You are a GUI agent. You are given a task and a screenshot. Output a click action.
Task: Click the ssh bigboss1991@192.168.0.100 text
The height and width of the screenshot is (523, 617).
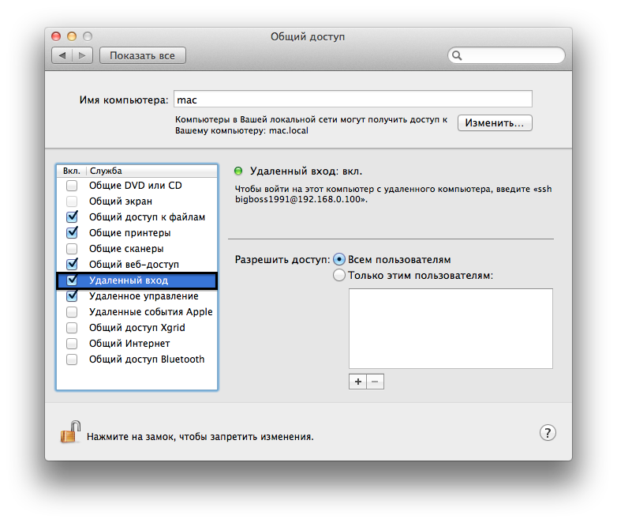tap(393, 194)
